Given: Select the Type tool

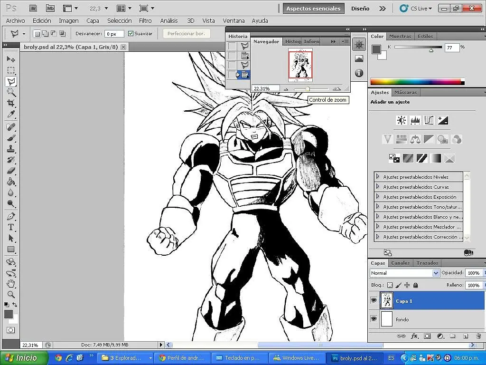Looking at the screenshot, I should [x=11, y=227].
